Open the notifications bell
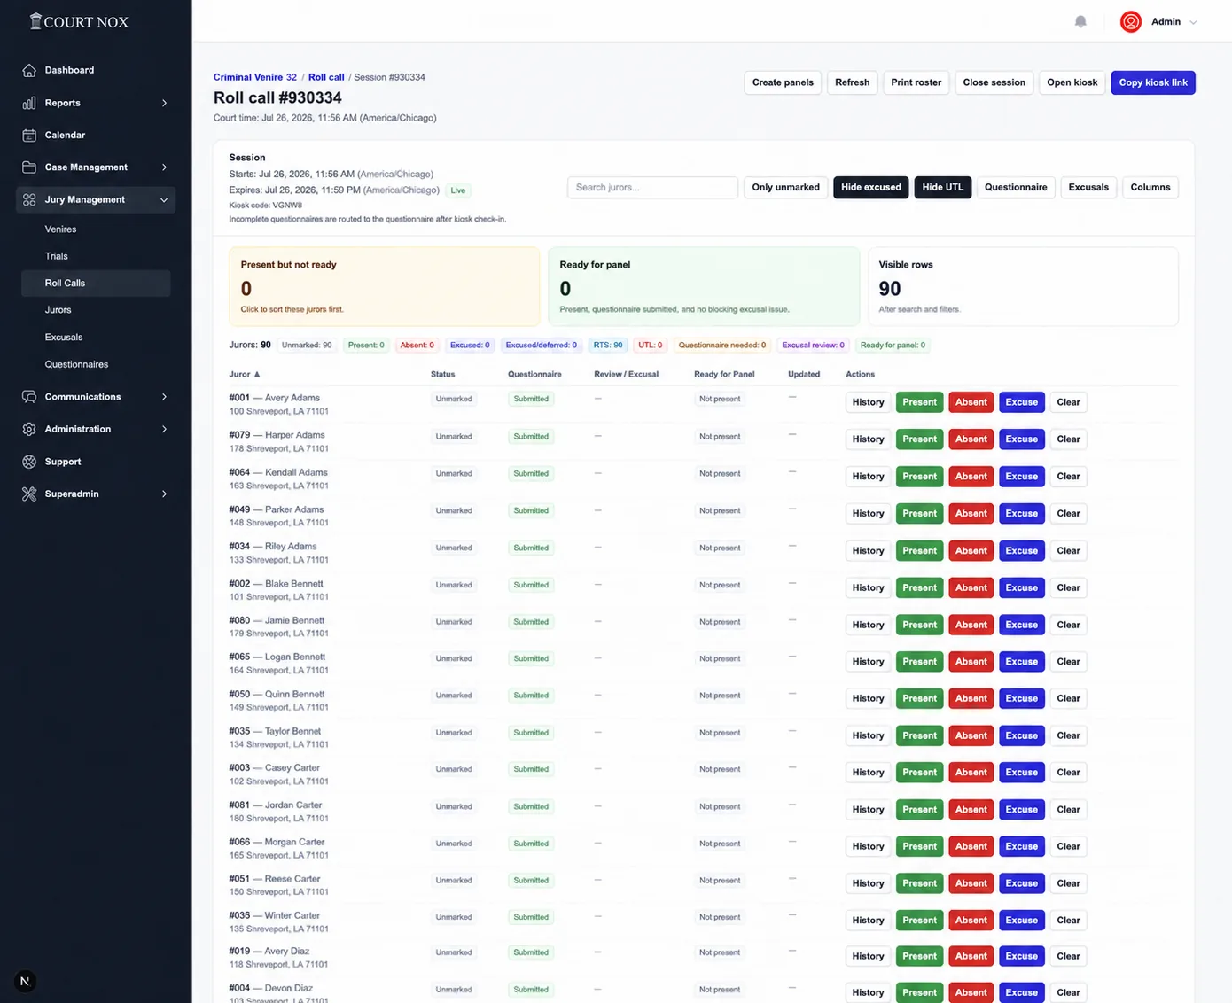The image size is (1232, 1003). coord(1080,21)
